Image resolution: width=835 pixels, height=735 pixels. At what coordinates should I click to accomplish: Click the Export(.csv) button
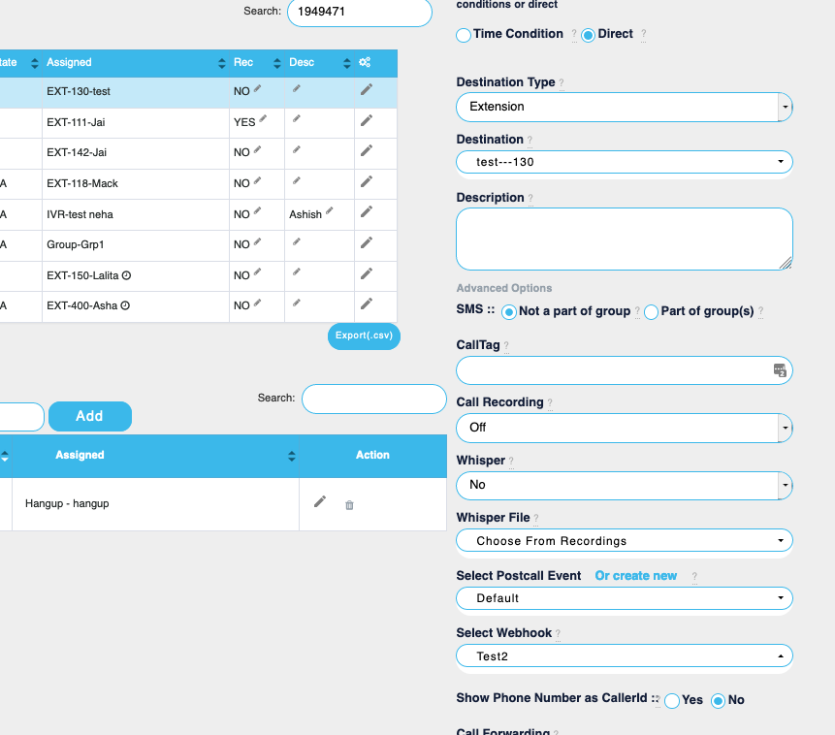(x=364, y=336)
